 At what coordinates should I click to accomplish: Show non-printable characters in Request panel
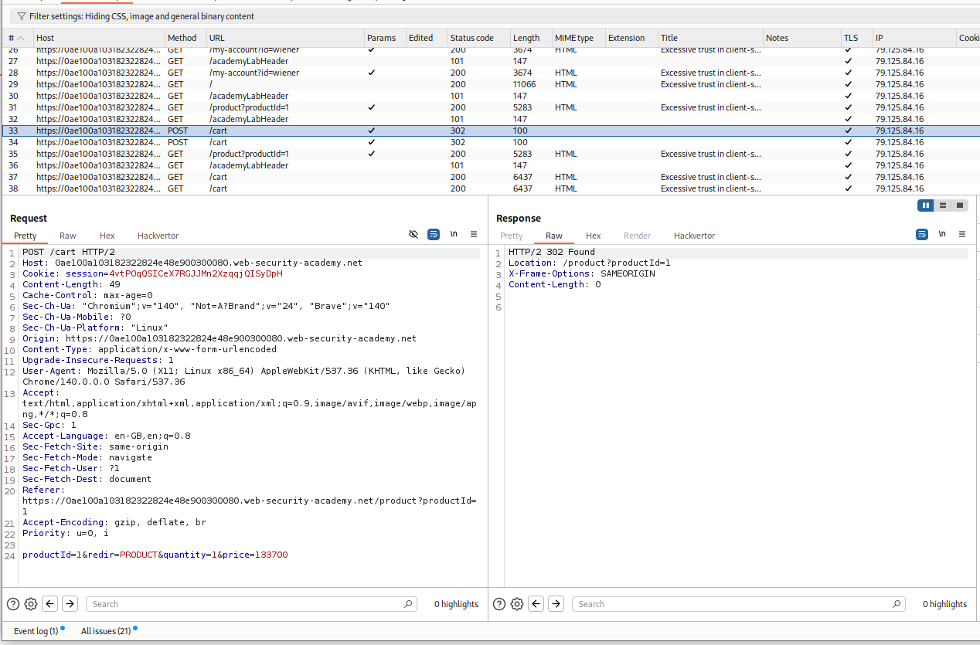[454, 234]
